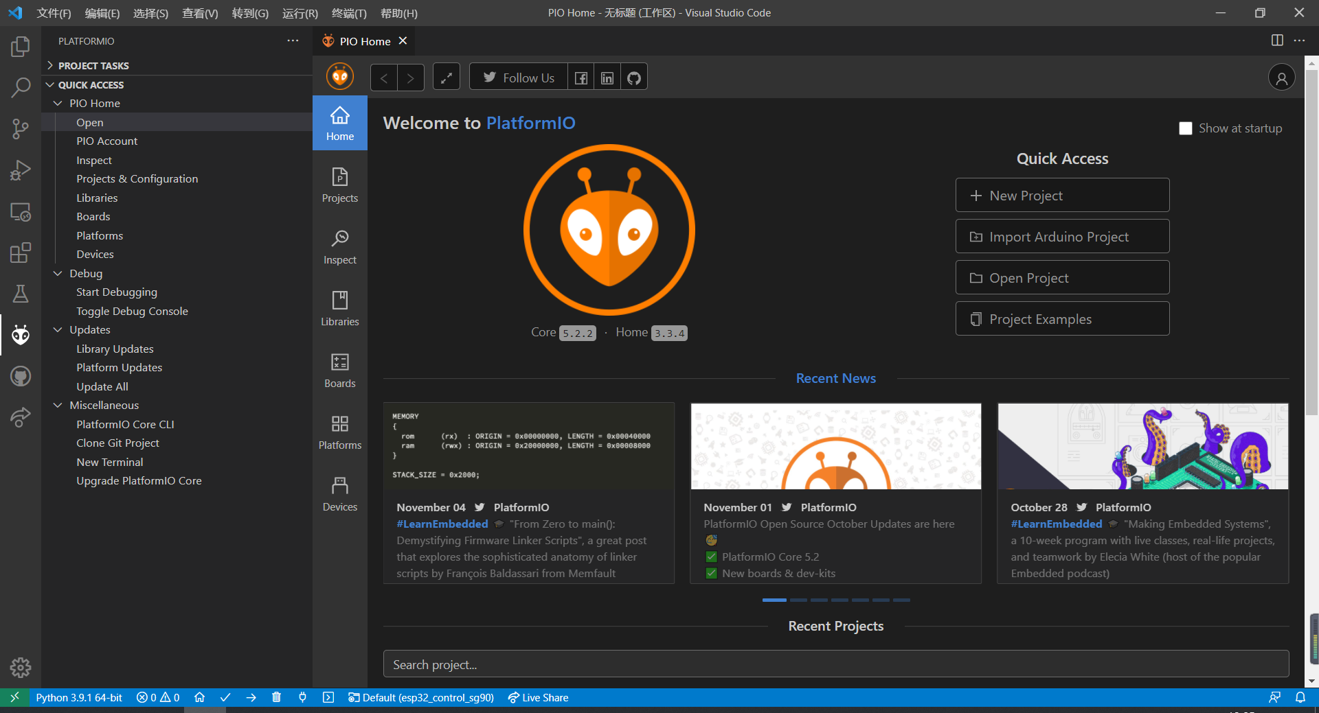Select the second carousel dot under Recent News
This screenshot has width=1319, height=713.
tap(799, 600)
